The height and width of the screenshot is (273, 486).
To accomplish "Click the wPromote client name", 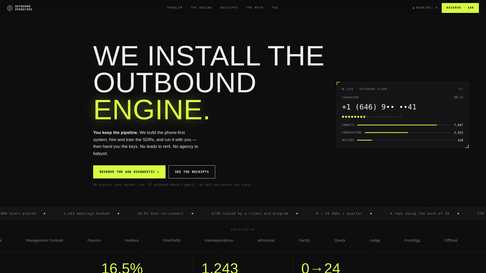I will [266, 240].
